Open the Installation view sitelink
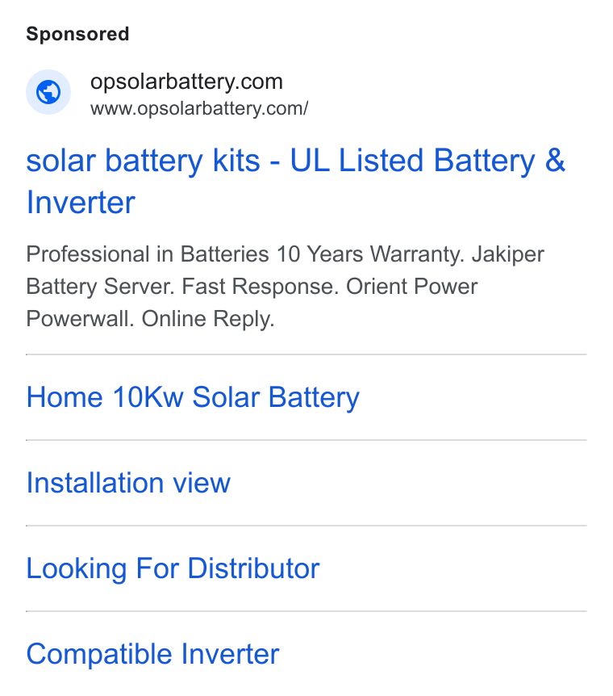 [x=128, y=483]
